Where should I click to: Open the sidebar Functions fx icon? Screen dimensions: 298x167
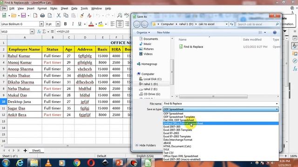295,69
